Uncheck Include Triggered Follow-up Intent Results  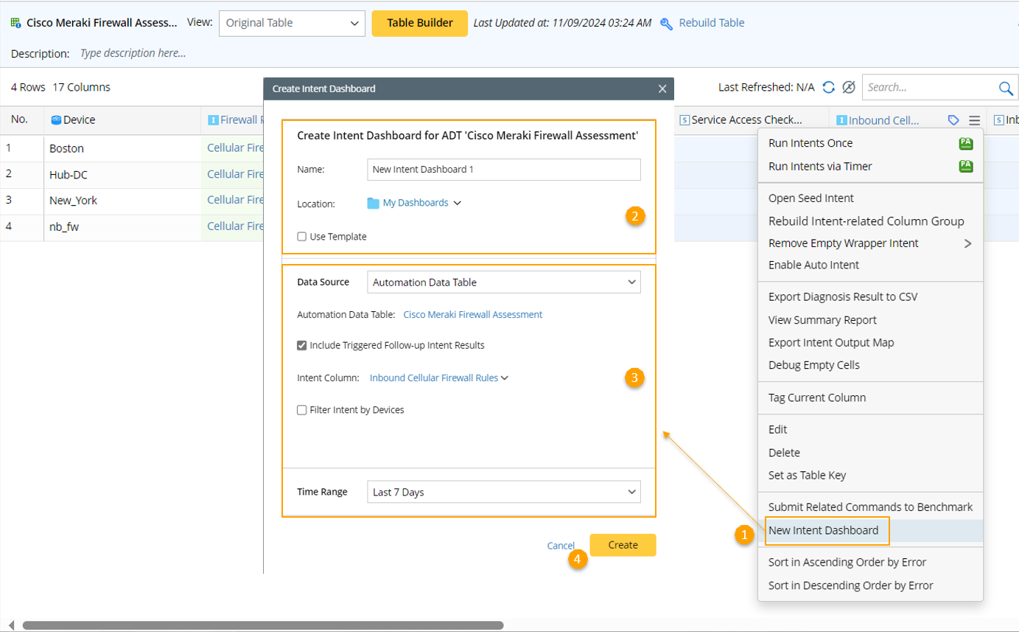click(302, 345)
